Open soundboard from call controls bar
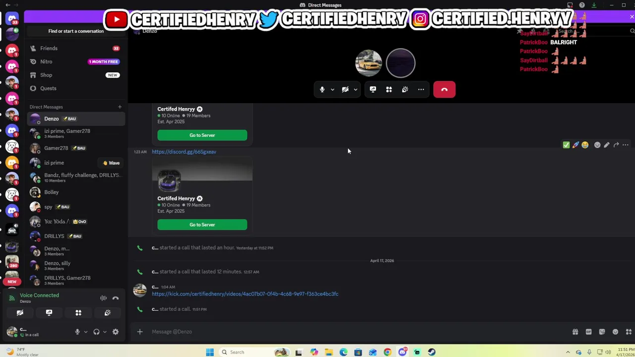This screenshot has height=357, width=635. pyautogui.click(x=405, y=90)
